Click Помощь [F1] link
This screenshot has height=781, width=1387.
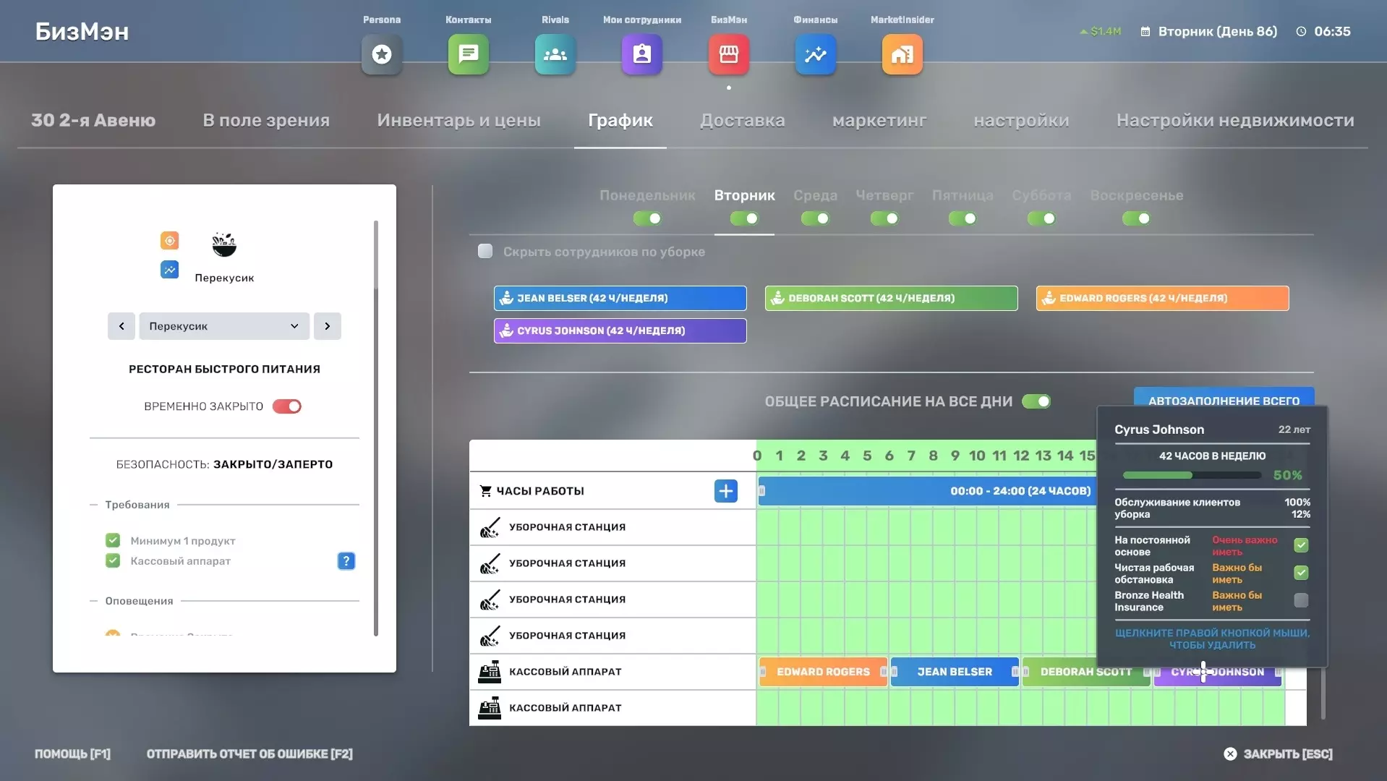coord(72,754)
